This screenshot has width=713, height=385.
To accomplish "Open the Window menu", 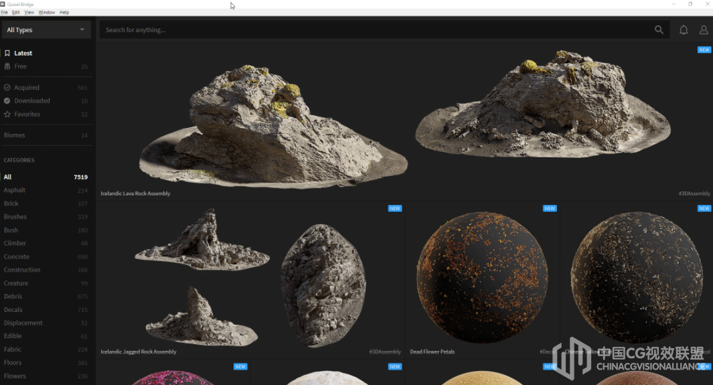I will click(x=47, y=12).
